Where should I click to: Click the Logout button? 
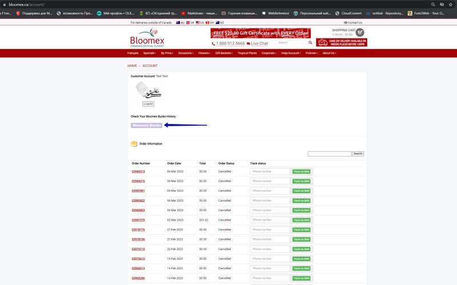pyautogui.click(x=149, y=104)
